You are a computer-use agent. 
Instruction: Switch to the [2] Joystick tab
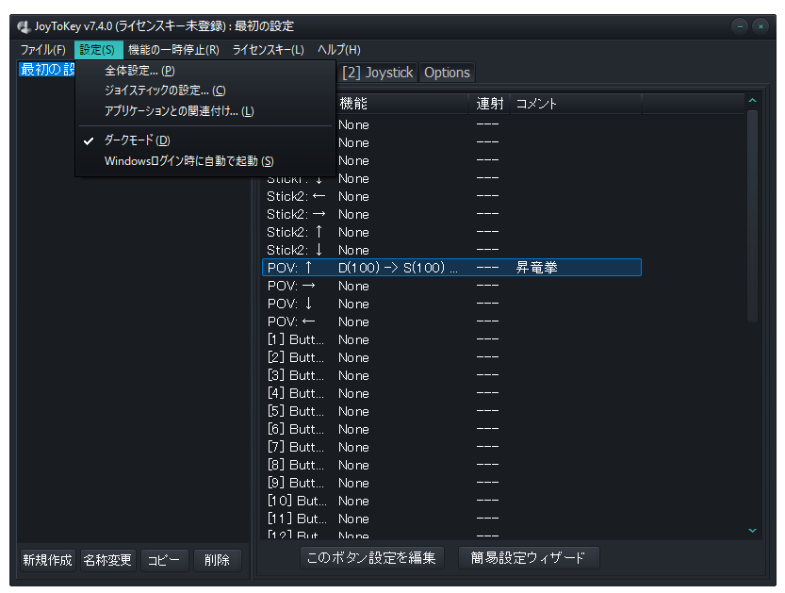378,73
